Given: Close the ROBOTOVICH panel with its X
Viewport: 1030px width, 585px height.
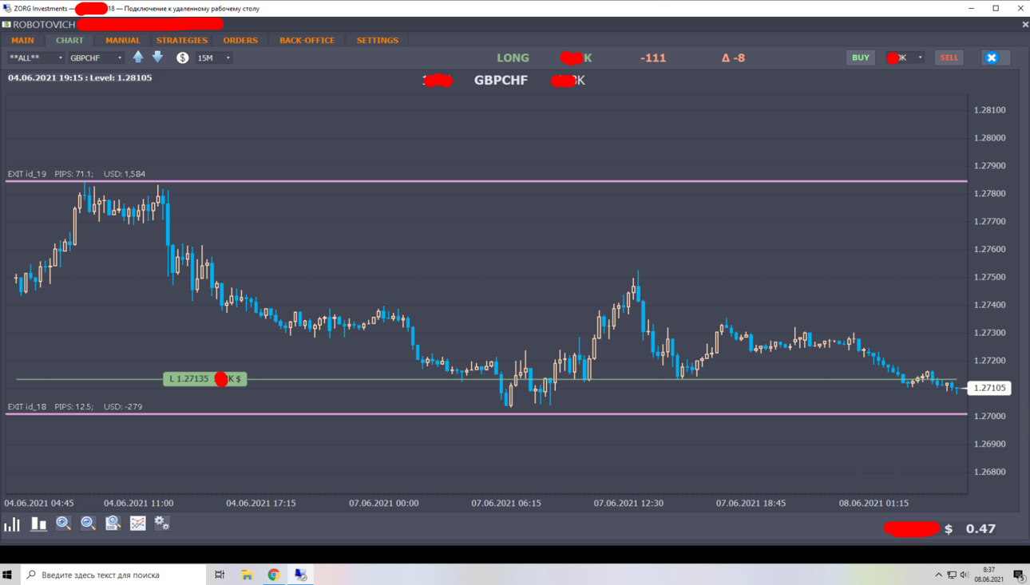Looking at the screenshot, I should click(x=1025, y=25).
